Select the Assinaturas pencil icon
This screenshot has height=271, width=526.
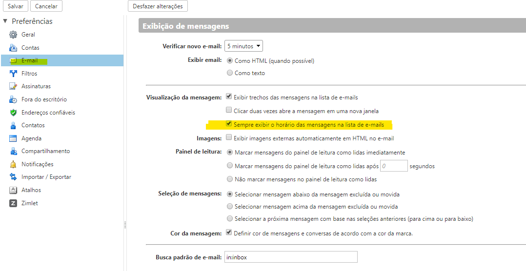13,86
